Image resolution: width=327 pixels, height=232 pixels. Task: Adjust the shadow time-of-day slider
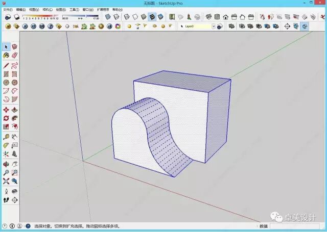(81, 16)
